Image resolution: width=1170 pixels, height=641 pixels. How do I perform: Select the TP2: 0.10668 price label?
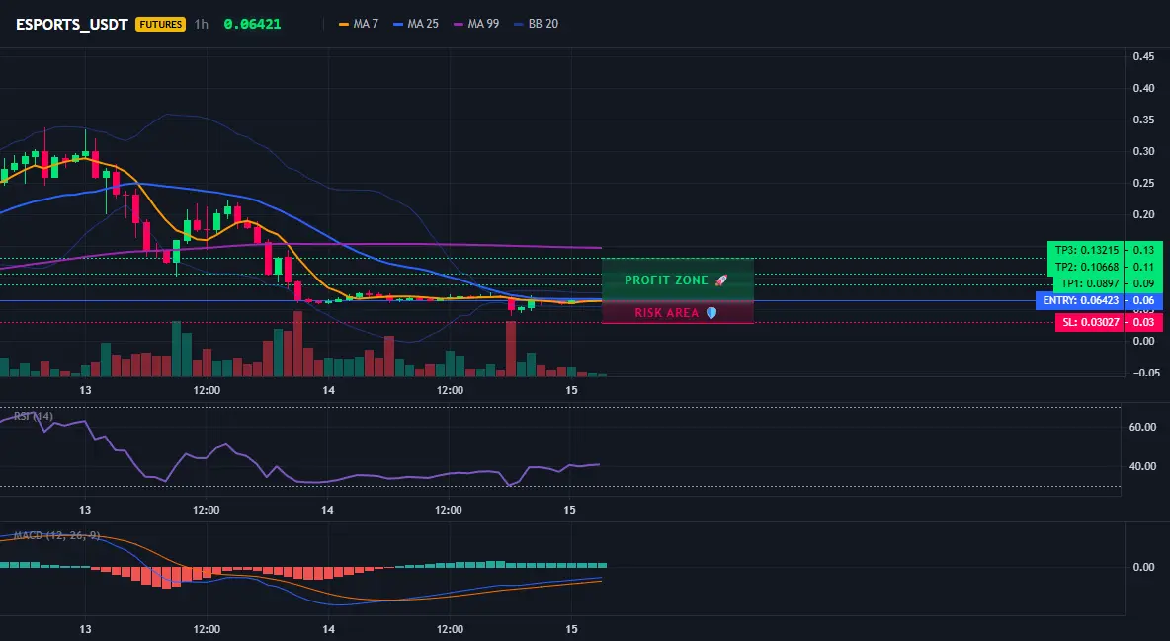tap(1086, 267)
